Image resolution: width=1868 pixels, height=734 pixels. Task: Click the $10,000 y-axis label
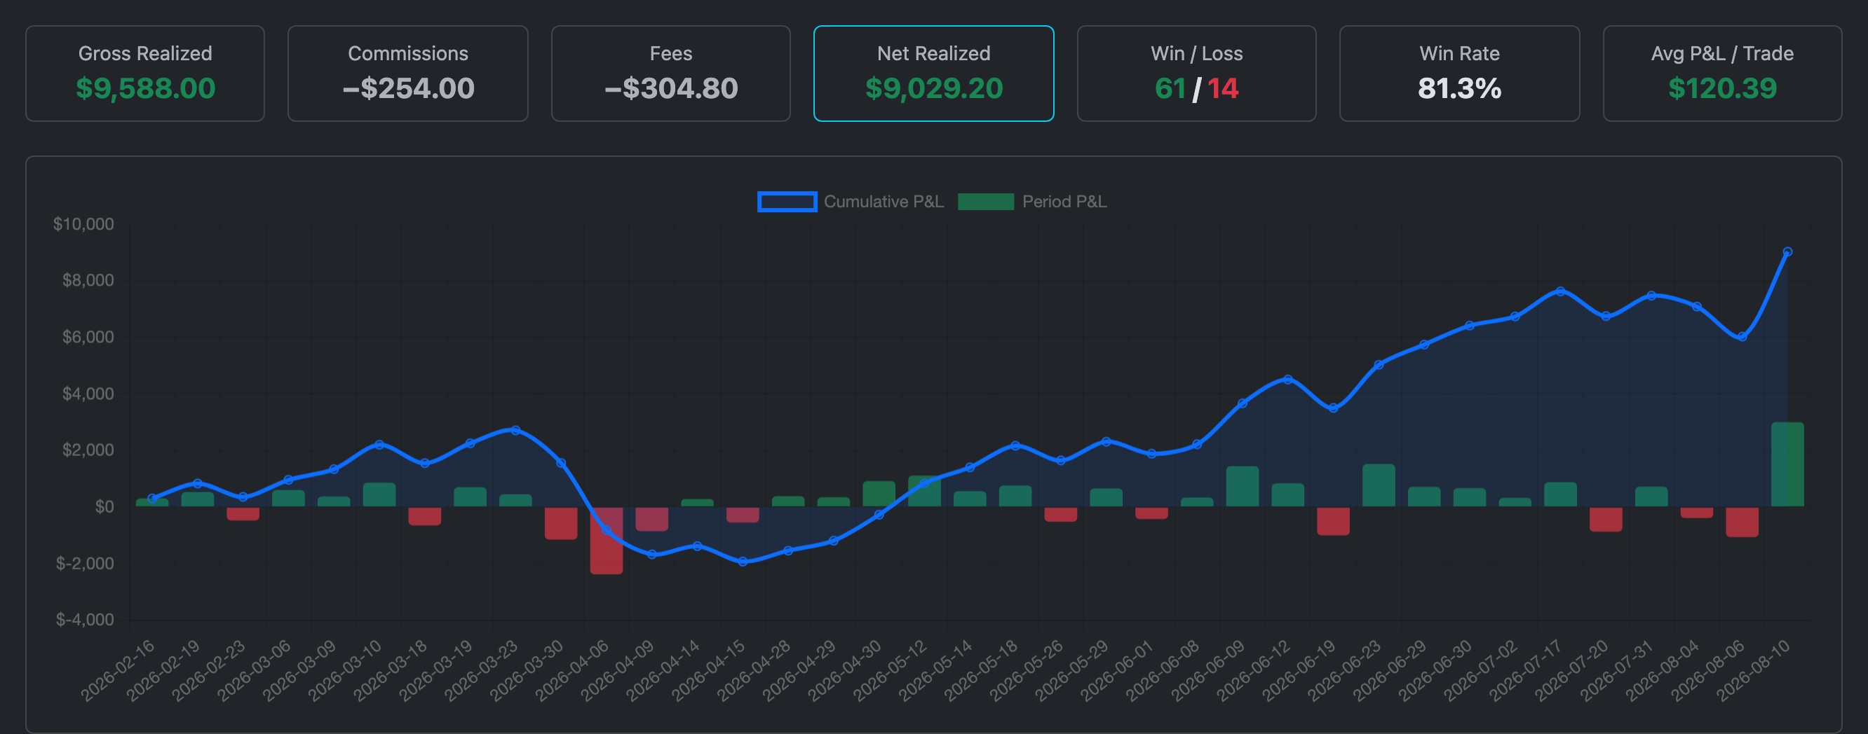point(83,224)
